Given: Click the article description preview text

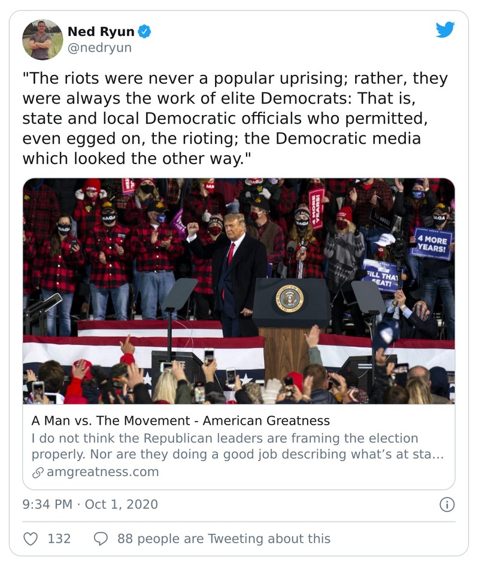Looking at the screenshot, I should click(x=237, y=446).
